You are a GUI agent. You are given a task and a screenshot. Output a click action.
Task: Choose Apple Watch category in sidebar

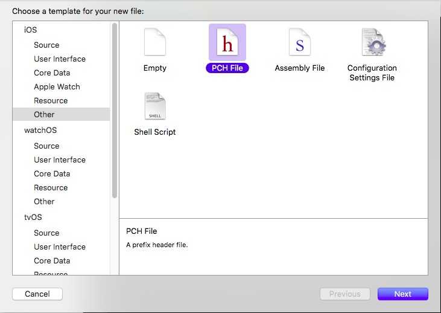(57, 86)
